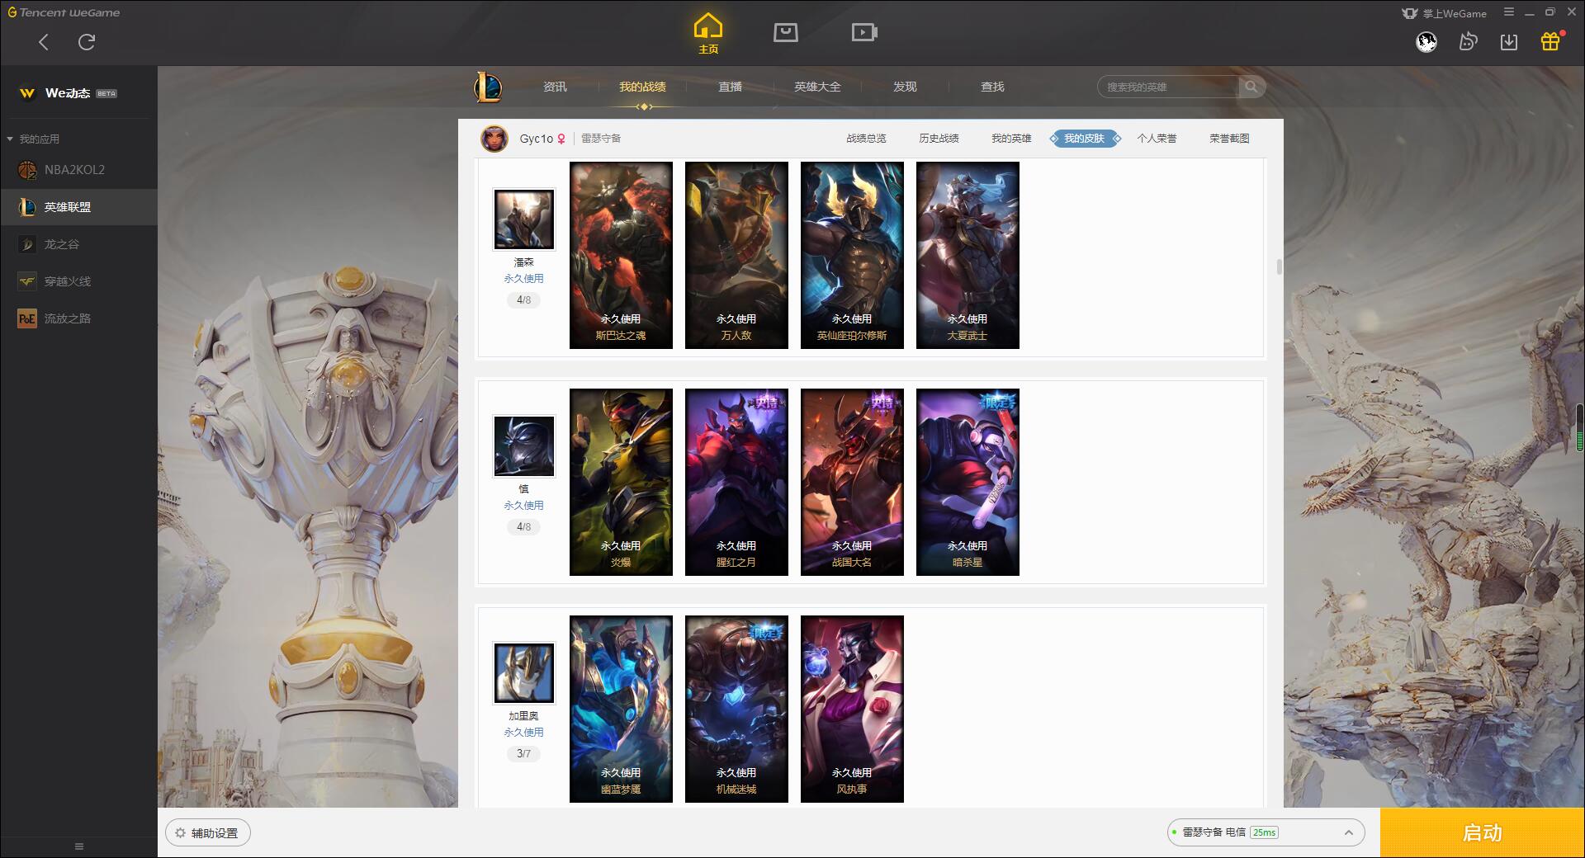The width and height of the screenshot is (1585, 858).
Task: Select 英雄联盟 in the sidebar
Action: [x=78, y=207]
